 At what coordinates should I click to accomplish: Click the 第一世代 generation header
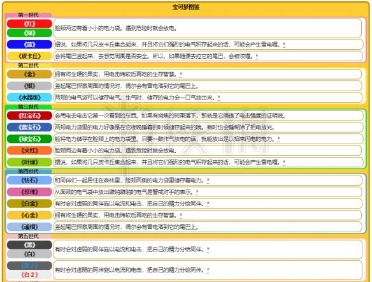[x=28, y=15]
